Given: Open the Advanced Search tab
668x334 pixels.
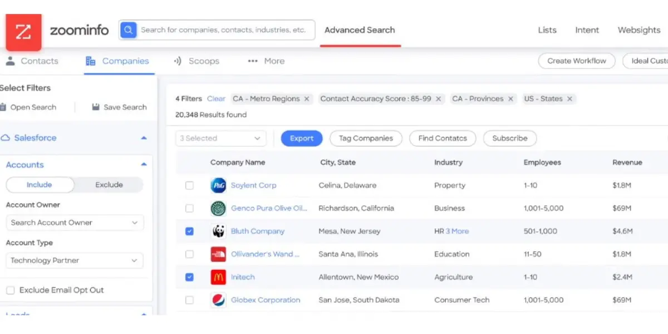Looking at the screenshot, I should (360, 30).
